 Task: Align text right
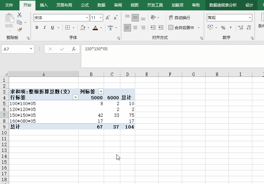coord(143,28)
